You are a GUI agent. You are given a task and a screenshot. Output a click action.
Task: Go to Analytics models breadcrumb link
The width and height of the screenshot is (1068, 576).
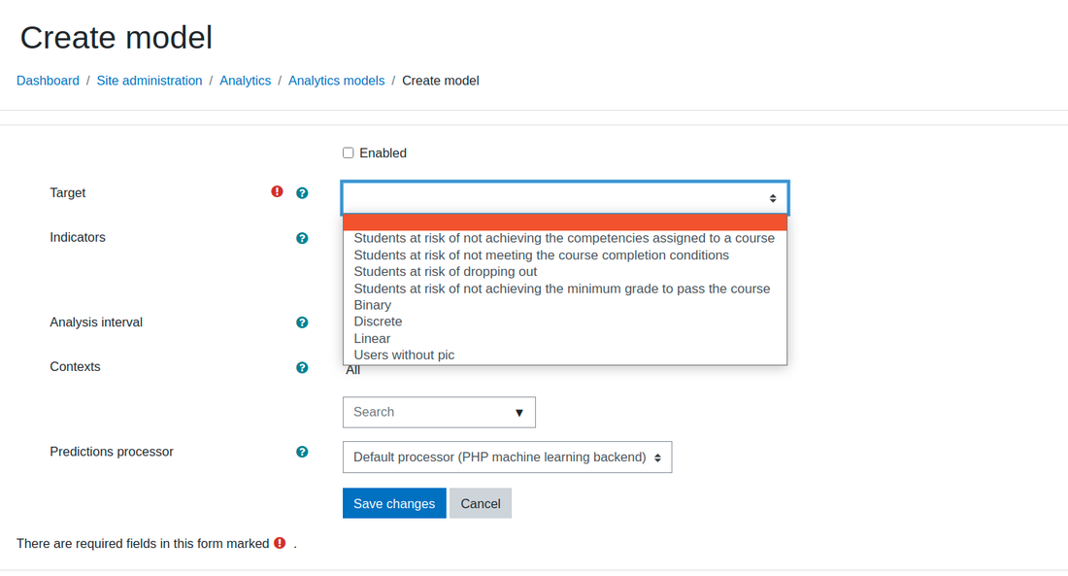point(337,81)
